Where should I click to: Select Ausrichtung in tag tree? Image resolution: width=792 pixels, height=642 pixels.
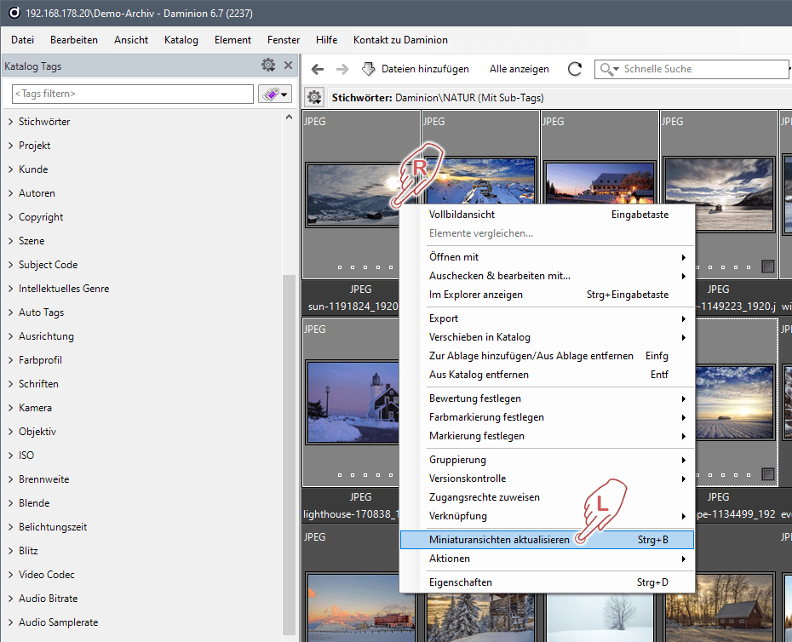click(46, 336)
